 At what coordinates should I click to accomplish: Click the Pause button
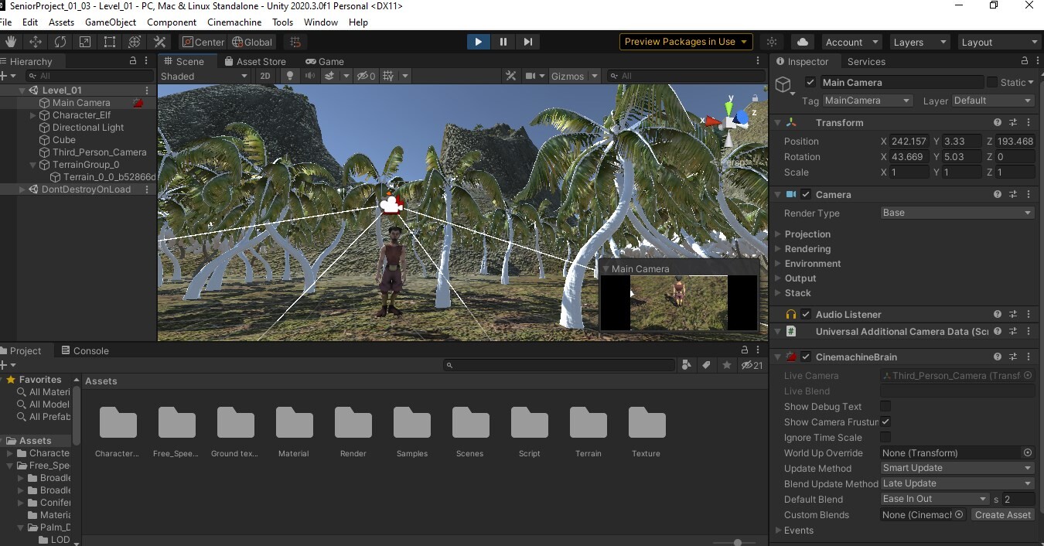click(503, 42)
